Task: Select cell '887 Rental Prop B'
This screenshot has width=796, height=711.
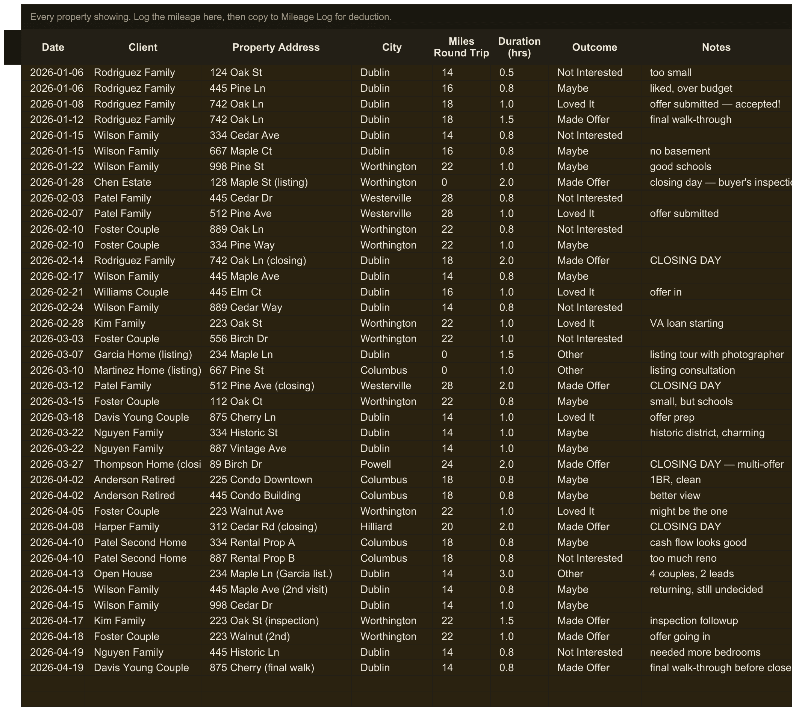Action: 276,558
